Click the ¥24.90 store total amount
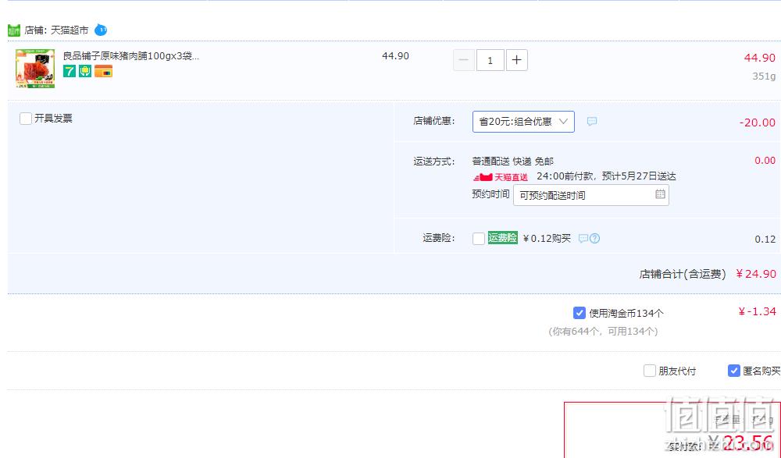 click(755, 274)
